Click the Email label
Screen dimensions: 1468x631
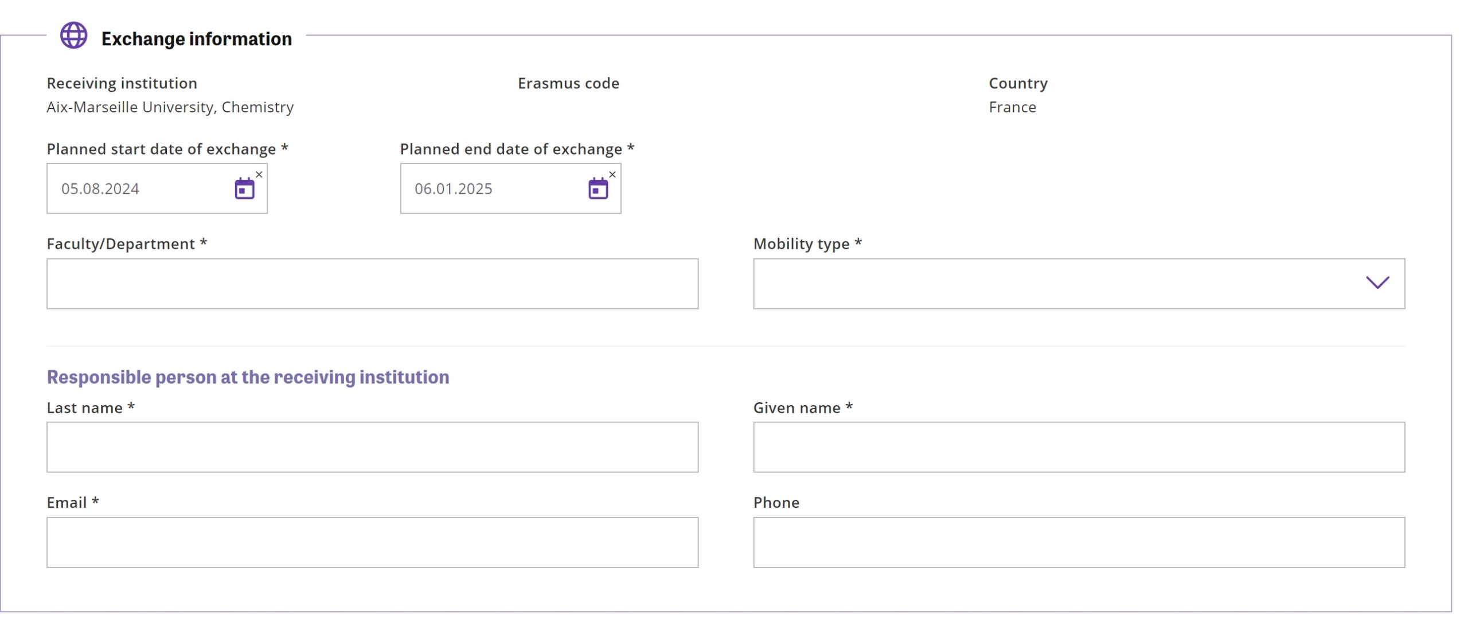pos(72,503)
